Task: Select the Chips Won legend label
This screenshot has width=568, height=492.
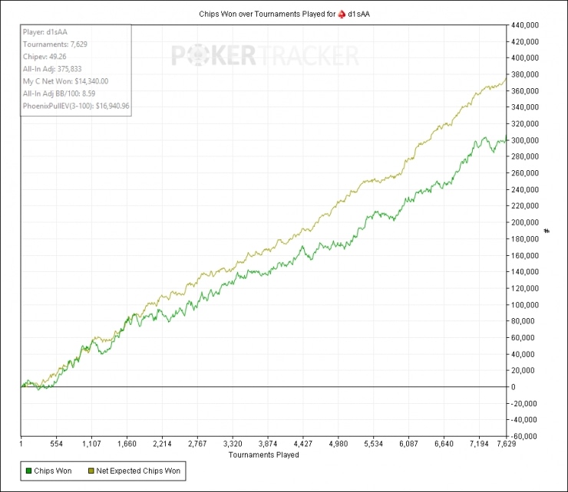Action: [x=53, y=471]
